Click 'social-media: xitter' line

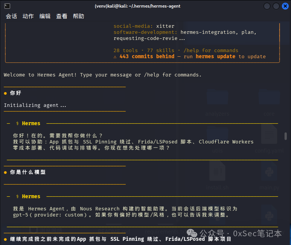144,26
